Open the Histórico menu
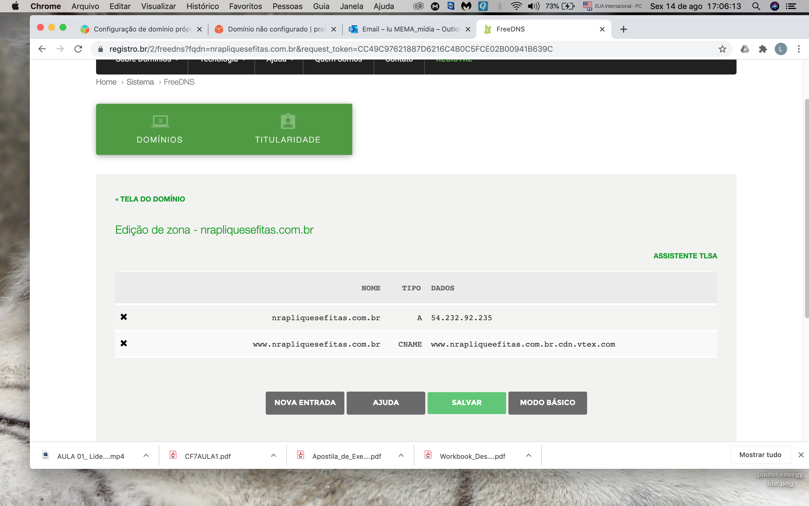 tap(202, 6)
